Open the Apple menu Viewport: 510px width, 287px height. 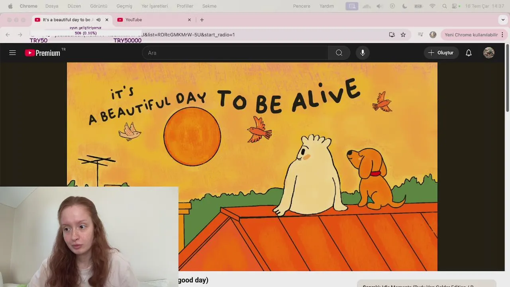tap(10, 6)
